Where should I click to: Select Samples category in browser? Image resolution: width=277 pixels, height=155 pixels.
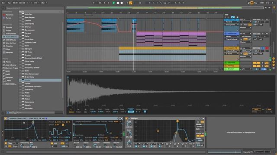click(9, 53)
